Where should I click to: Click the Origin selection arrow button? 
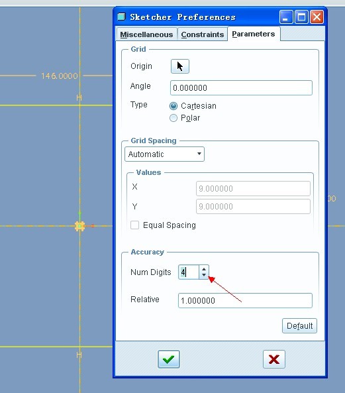pyautogui.click(x=179, y=66)
